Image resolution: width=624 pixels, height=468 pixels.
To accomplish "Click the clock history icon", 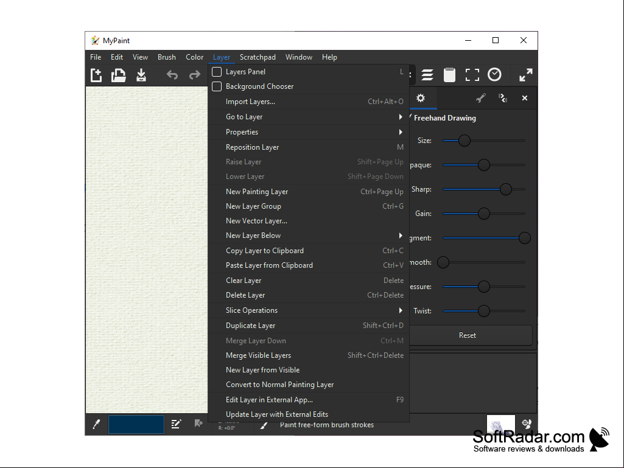I will pyautogui.click(x=495, y=74).
